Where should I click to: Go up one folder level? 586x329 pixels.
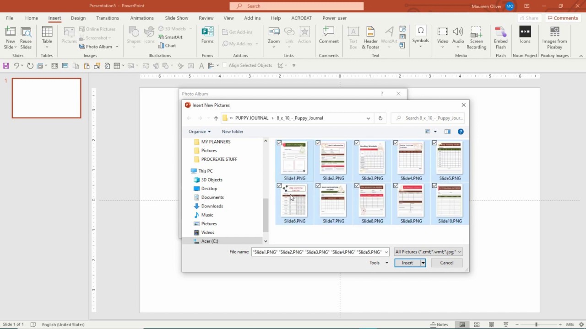[x=216, y=118]
